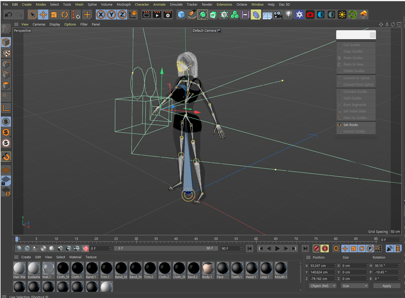The width and height of the screenshot is (405, 298).
Task: Open the Size mode dropdown
Action: pos(355,286)
